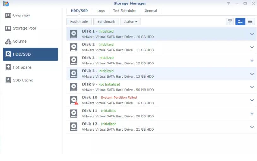
Task: Open Hot Spare in sidebar
Action: (x=22, y=67)
